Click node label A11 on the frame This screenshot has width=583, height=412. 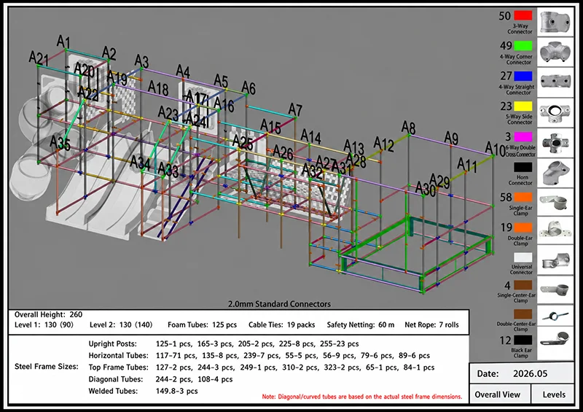pyautogui.click(x=467, y=165)
